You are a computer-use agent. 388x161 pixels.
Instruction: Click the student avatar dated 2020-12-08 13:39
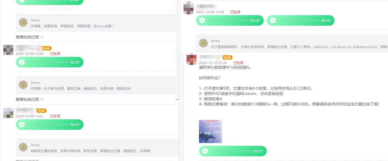pyautogui.click(x=188, y=8)
